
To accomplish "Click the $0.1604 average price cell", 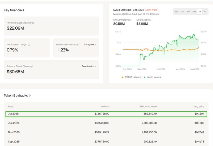I will click(x=199, y=114).
